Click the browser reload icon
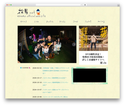125x106 pixels. (x=81, y=5)
